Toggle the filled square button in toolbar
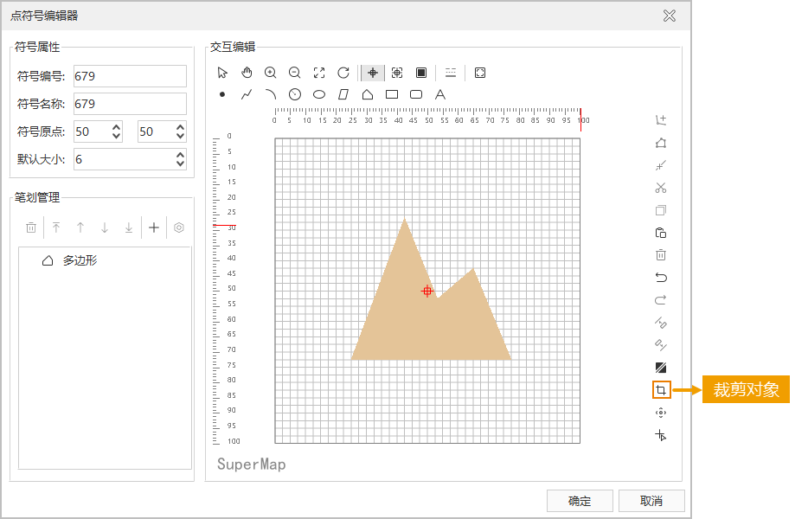This screenshot has height=519, width=808. point(421,73)
